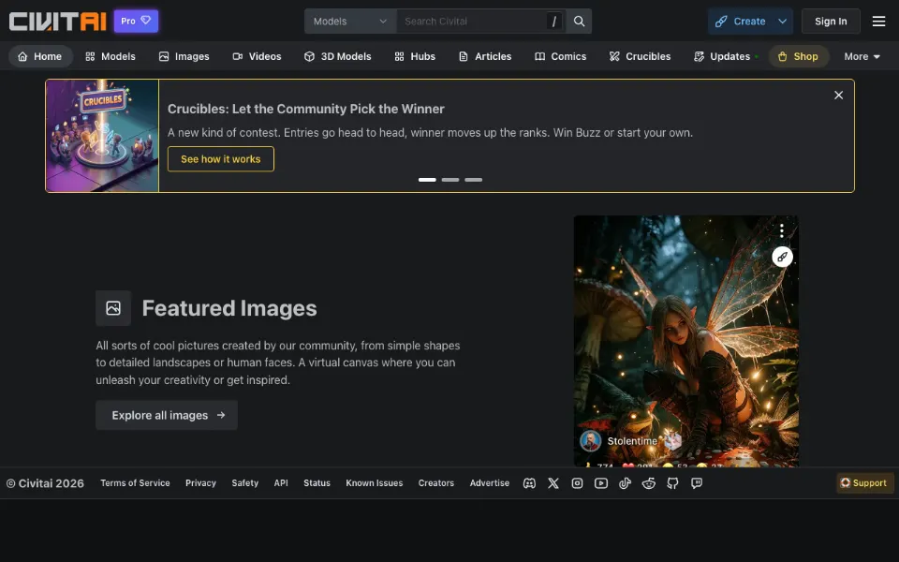Image resolution: width=899 pixels, height=562 pixels.
Task: Open the Comics tab
Action: pos(560,56)
